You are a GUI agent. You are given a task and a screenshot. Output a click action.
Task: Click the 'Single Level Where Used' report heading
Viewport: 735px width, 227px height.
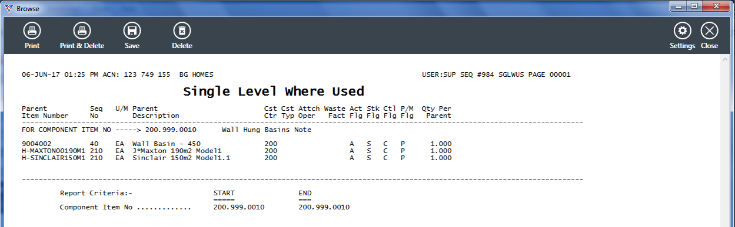(x=274, y=92)
